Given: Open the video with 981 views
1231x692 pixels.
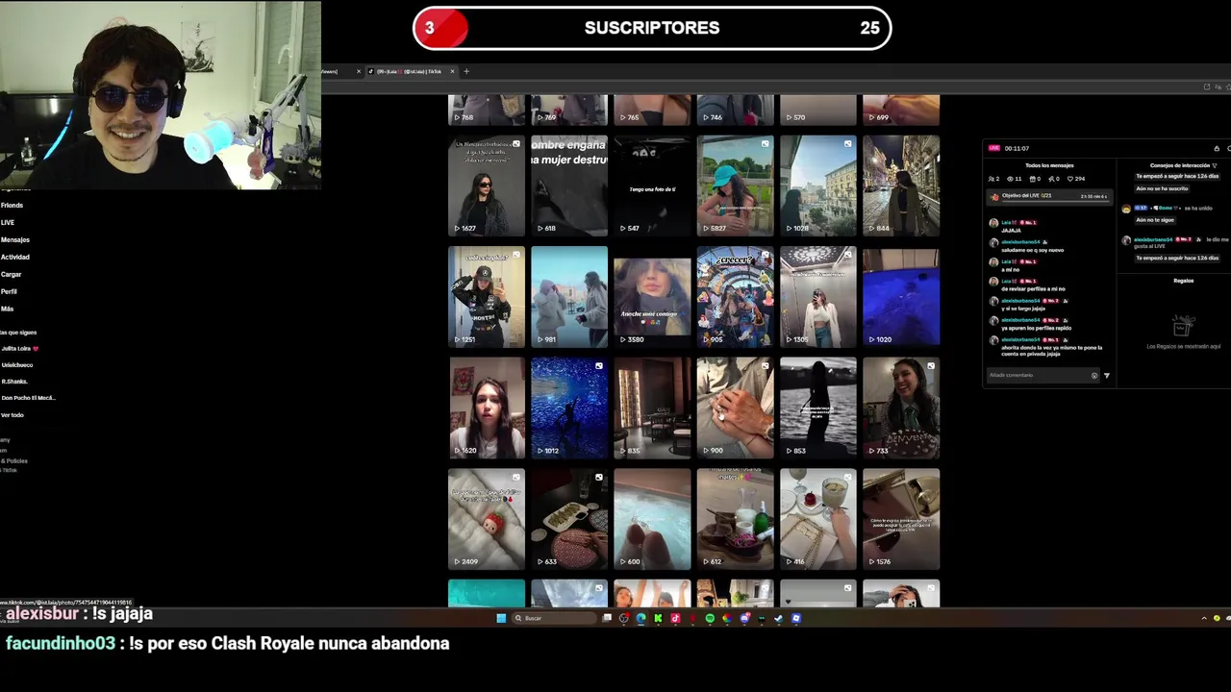Looking at the screenshot, I should pos(569,297).
